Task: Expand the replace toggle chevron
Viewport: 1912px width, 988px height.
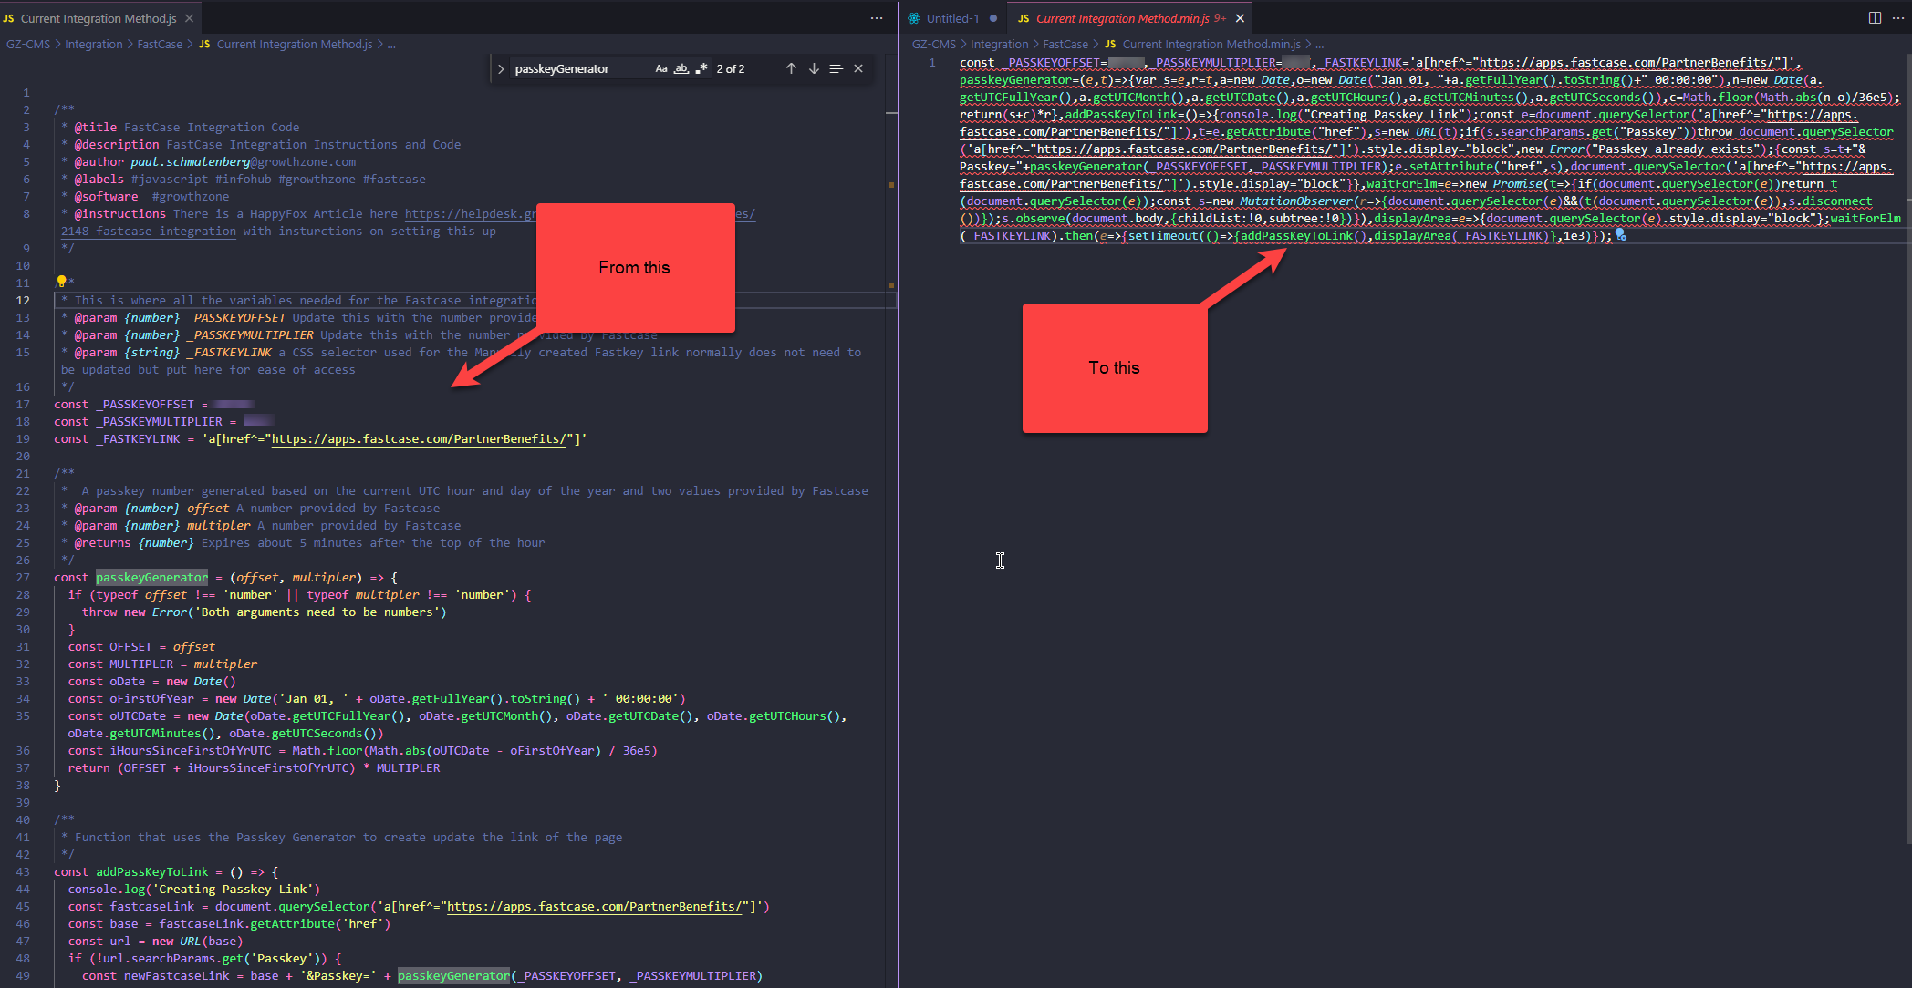Action: 501,69
